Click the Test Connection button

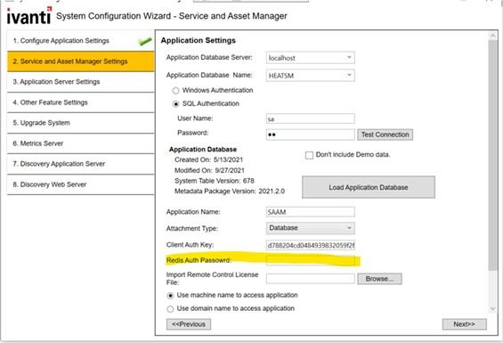(385, 135)
